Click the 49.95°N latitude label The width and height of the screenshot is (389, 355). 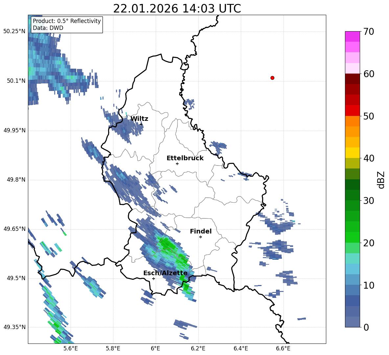coord(14,130)
